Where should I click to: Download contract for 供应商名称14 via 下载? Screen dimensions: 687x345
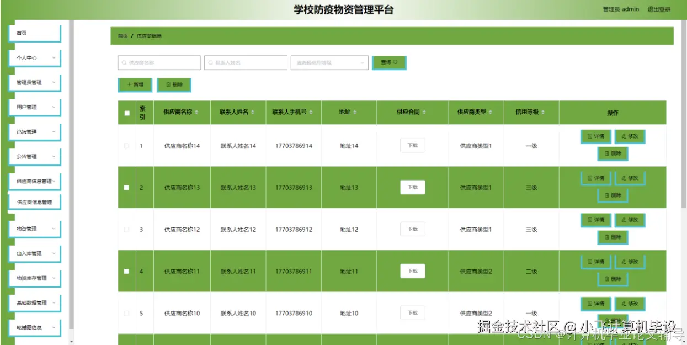coord(413,146)
